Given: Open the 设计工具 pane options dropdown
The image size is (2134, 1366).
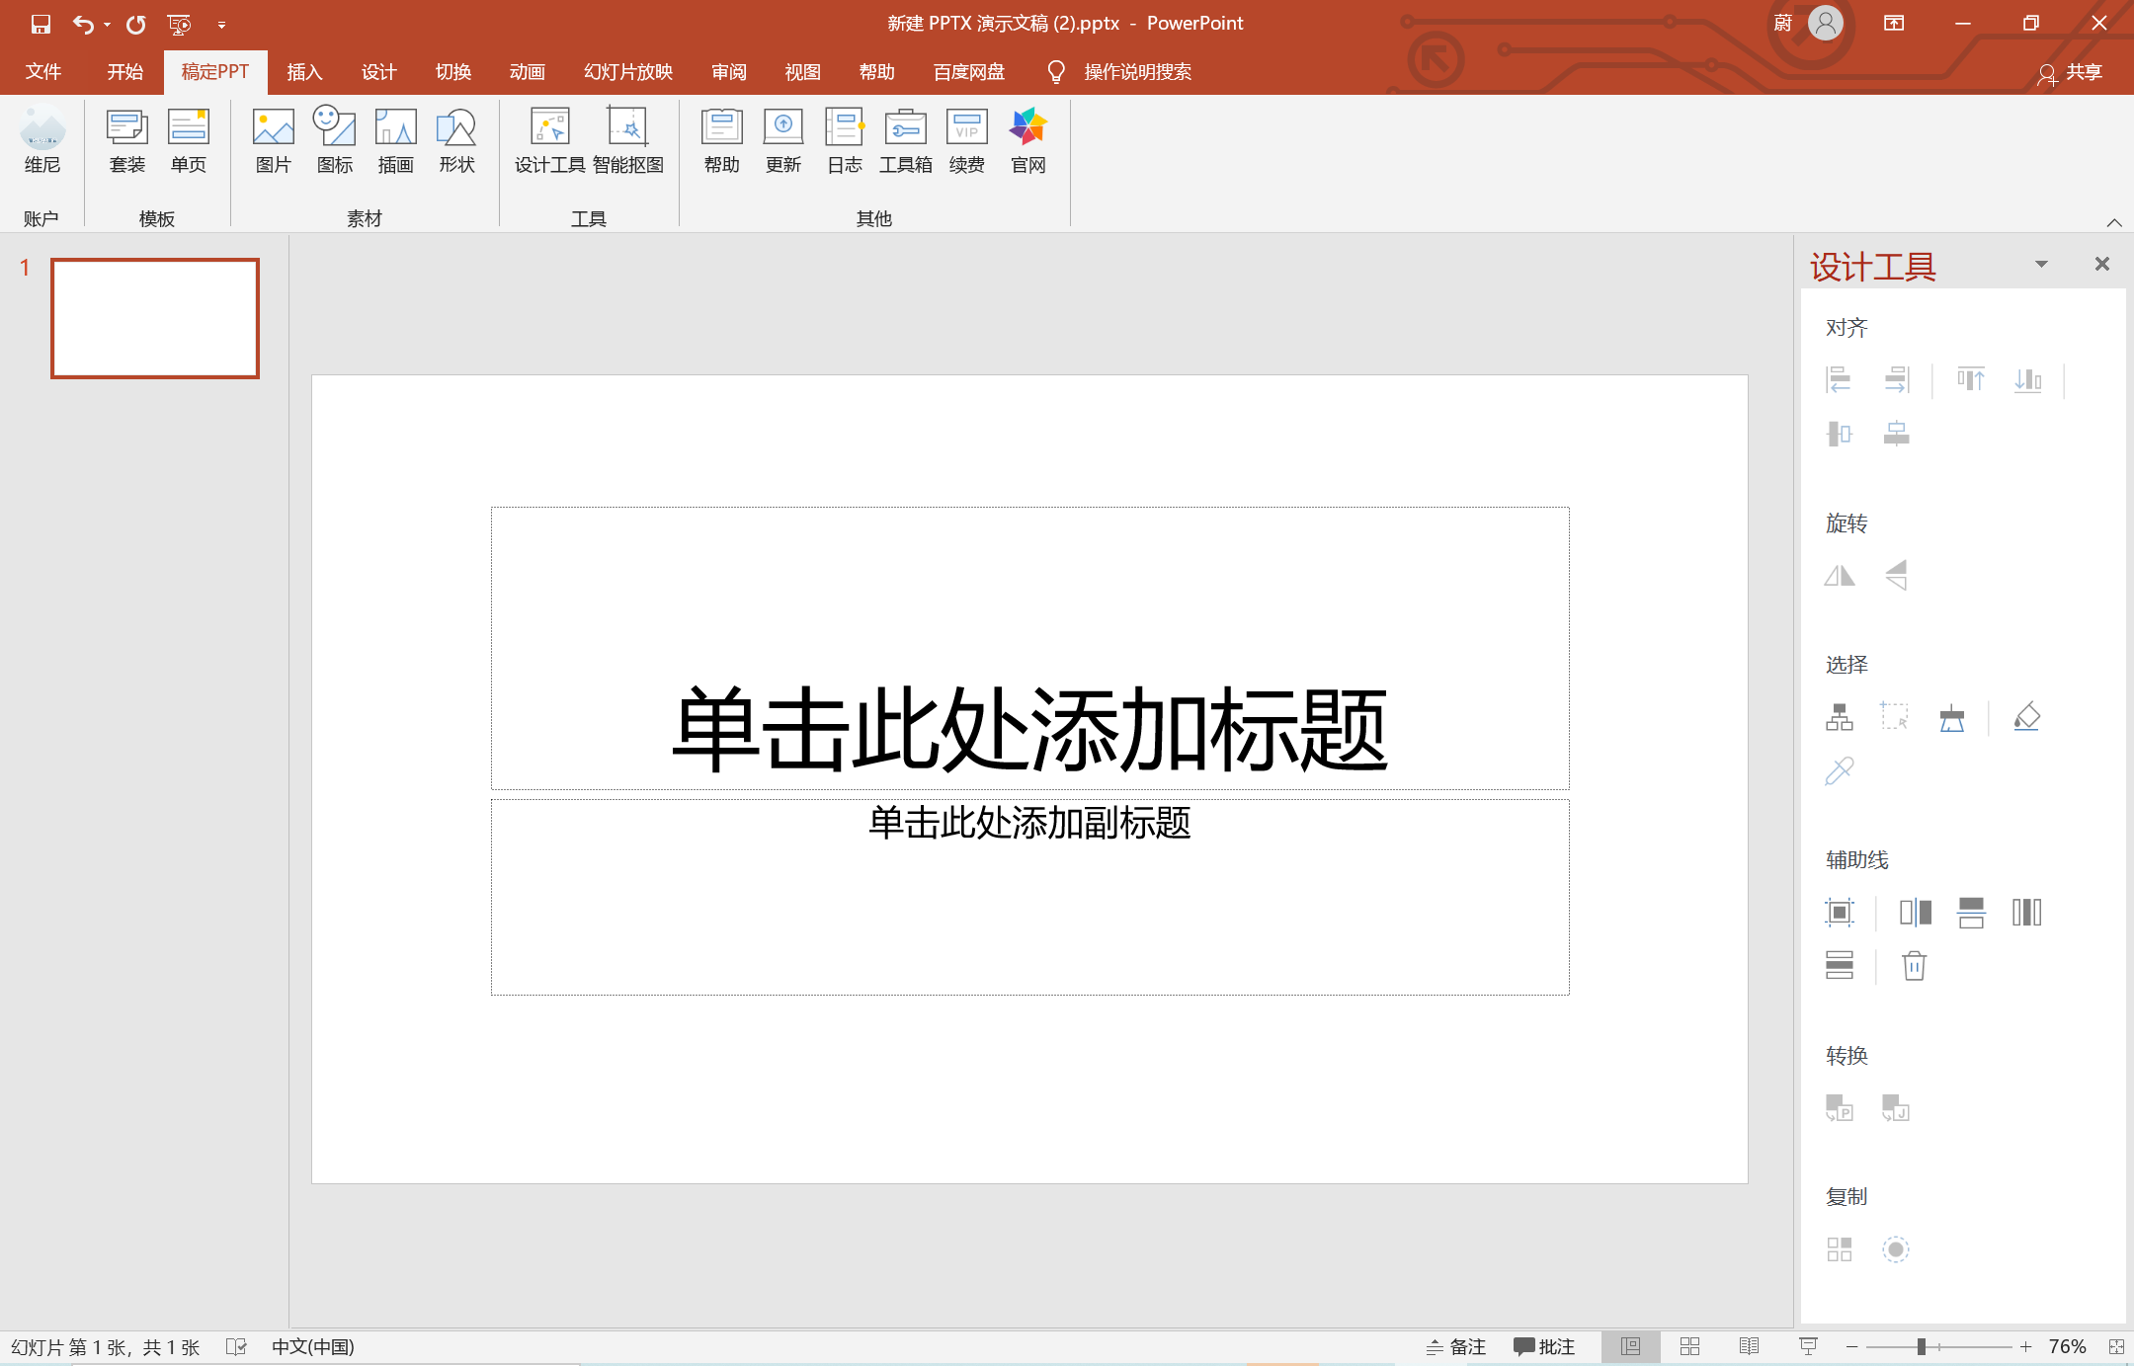Looking at the screenshot, I should (x=2041, y=265).
